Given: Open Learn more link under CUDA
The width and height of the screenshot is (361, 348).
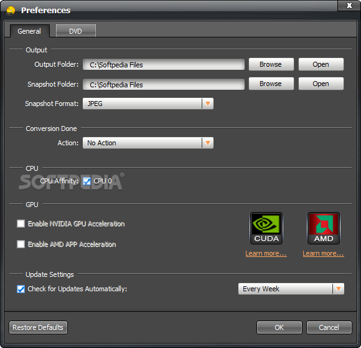Looking at the screenshot, I should click(x=266, y=253).
